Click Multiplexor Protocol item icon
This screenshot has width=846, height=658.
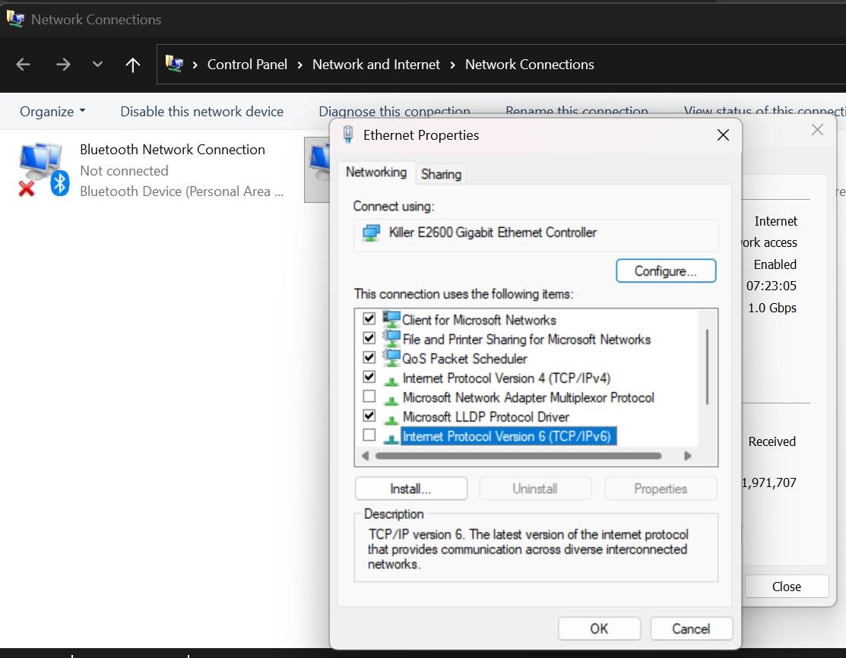pos(391,400)
